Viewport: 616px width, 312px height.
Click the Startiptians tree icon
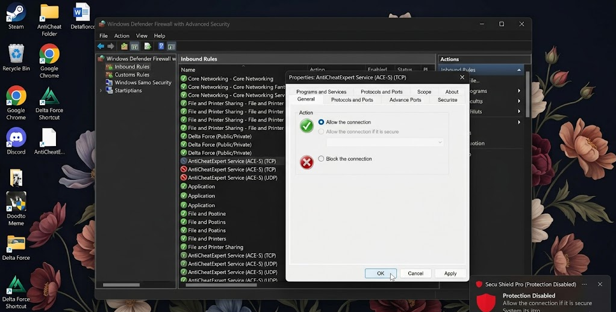(109, 90)
